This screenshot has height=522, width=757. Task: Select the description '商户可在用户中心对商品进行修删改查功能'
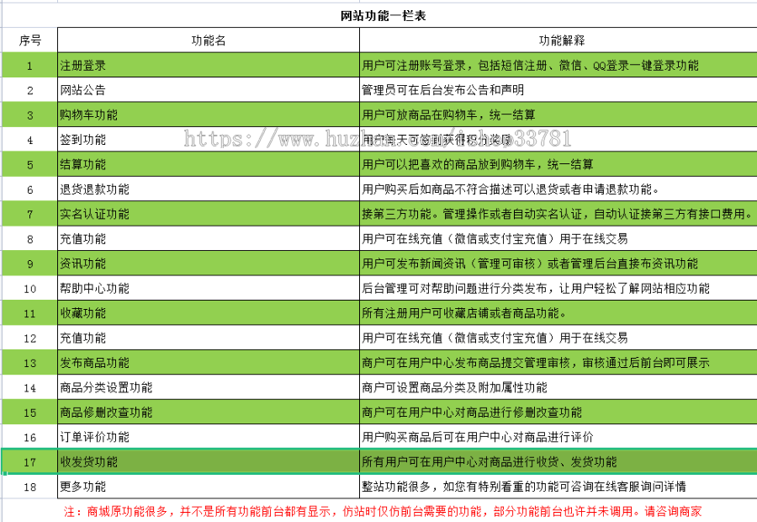[558, 413]
